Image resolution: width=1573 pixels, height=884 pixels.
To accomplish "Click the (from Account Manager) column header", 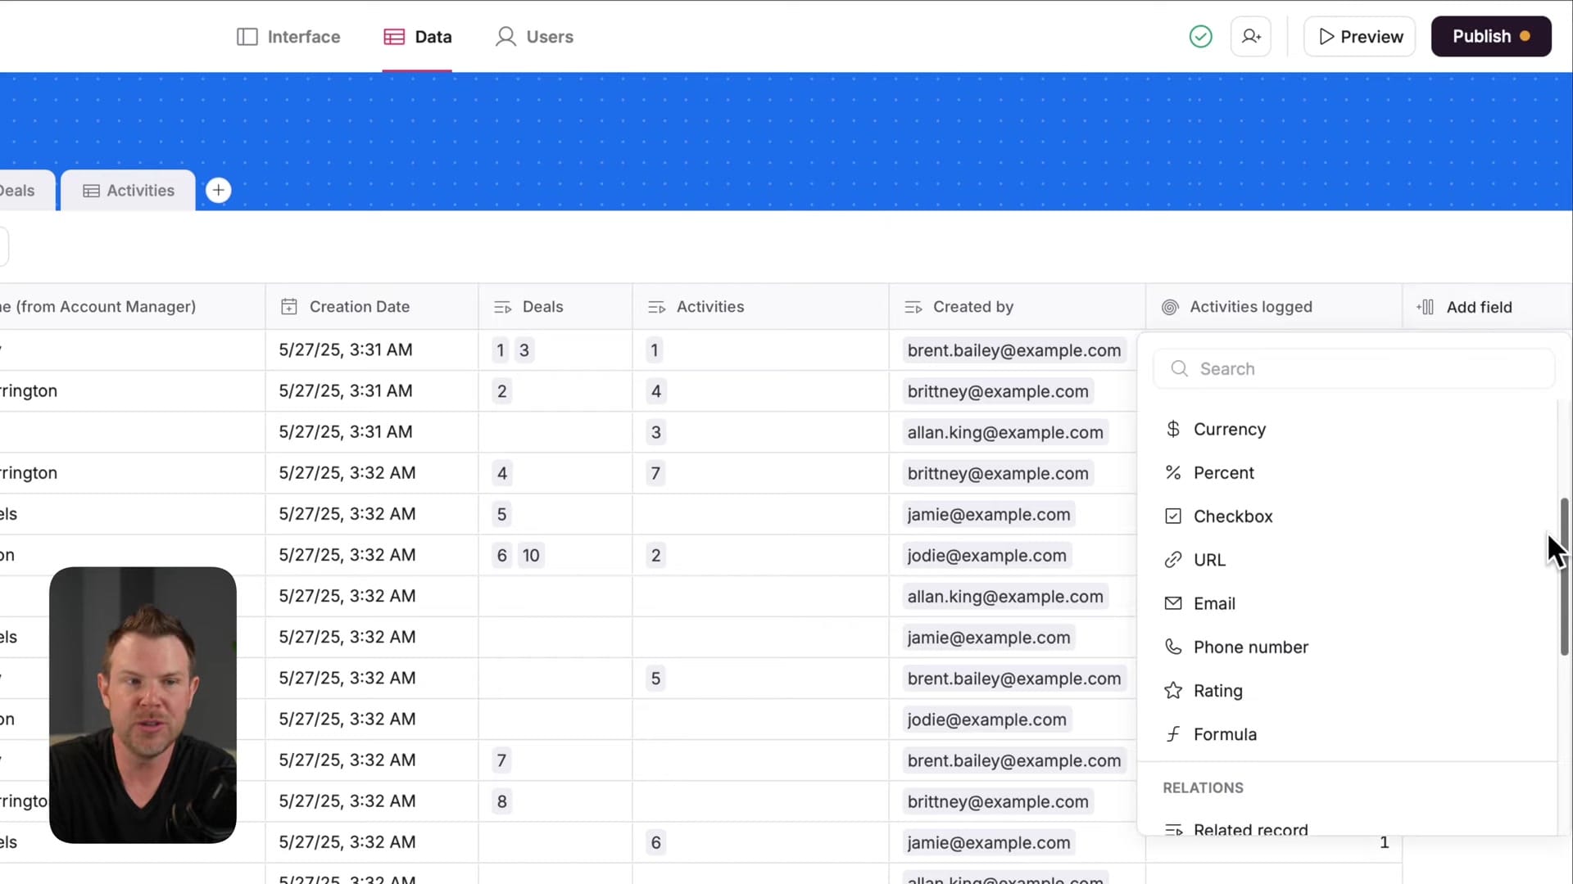I will point(133,307).
